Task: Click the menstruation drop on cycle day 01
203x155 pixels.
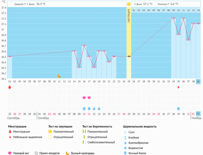Action: [x=10, y=87]
